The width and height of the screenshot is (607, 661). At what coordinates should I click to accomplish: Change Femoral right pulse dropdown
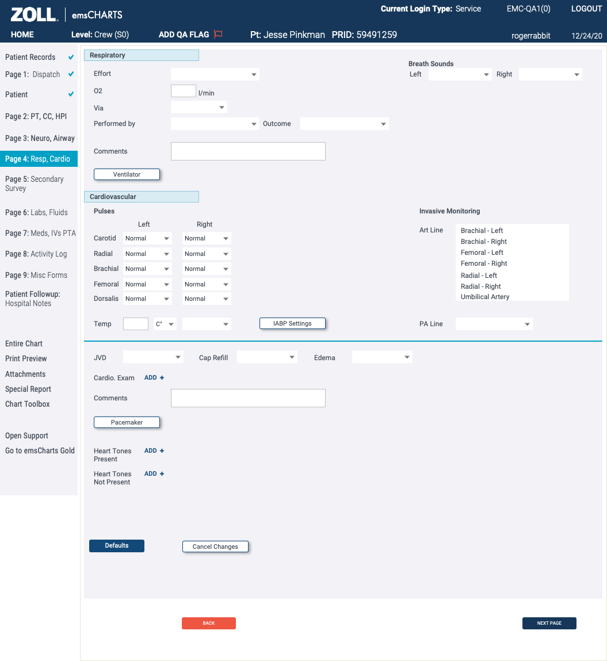point(207,284)
